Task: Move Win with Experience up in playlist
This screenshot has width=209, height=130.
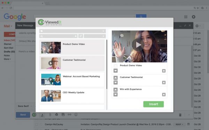Action: coord(116,90)
